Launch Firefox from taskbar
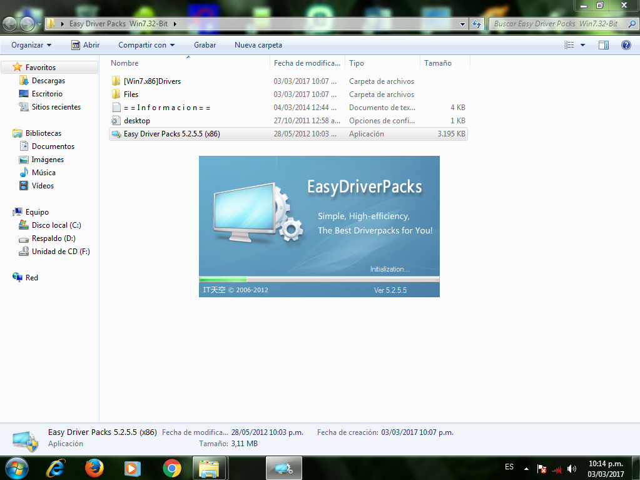This screenshot has height=480, width=640. tap(94, 468)
